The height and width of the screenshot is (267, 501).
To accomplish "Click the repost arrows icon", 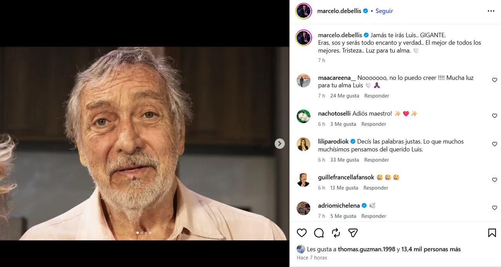I will 336,233.
